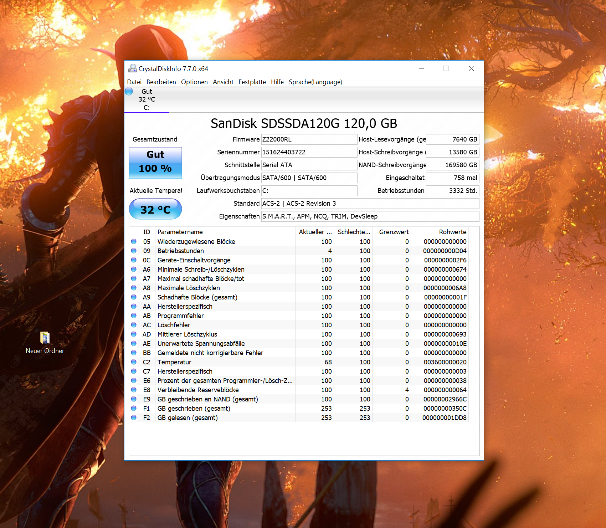
Task: Click the Grenzwert column header
Action: [x=391, y=232]
